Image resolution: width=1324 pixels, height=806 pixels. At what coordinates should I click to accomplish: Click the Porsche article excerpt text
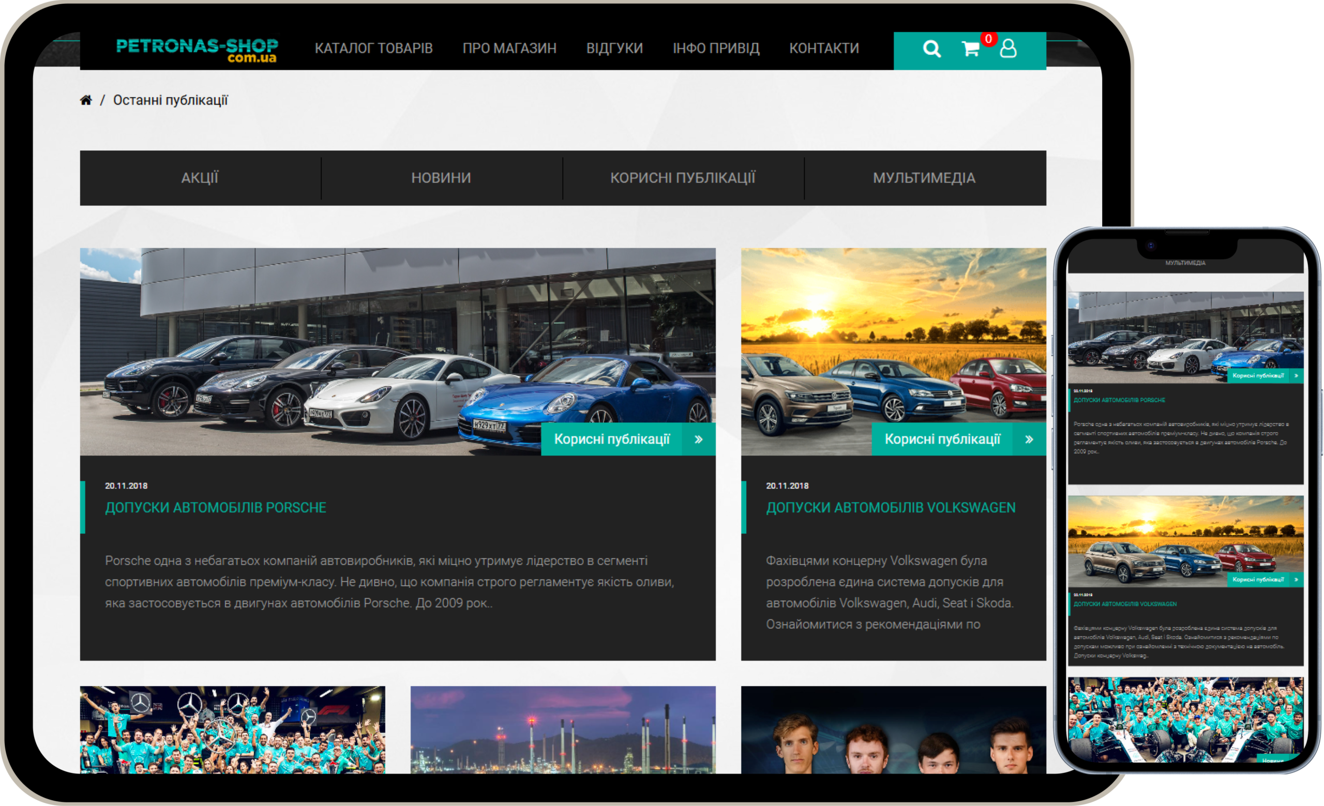point(389,582)
